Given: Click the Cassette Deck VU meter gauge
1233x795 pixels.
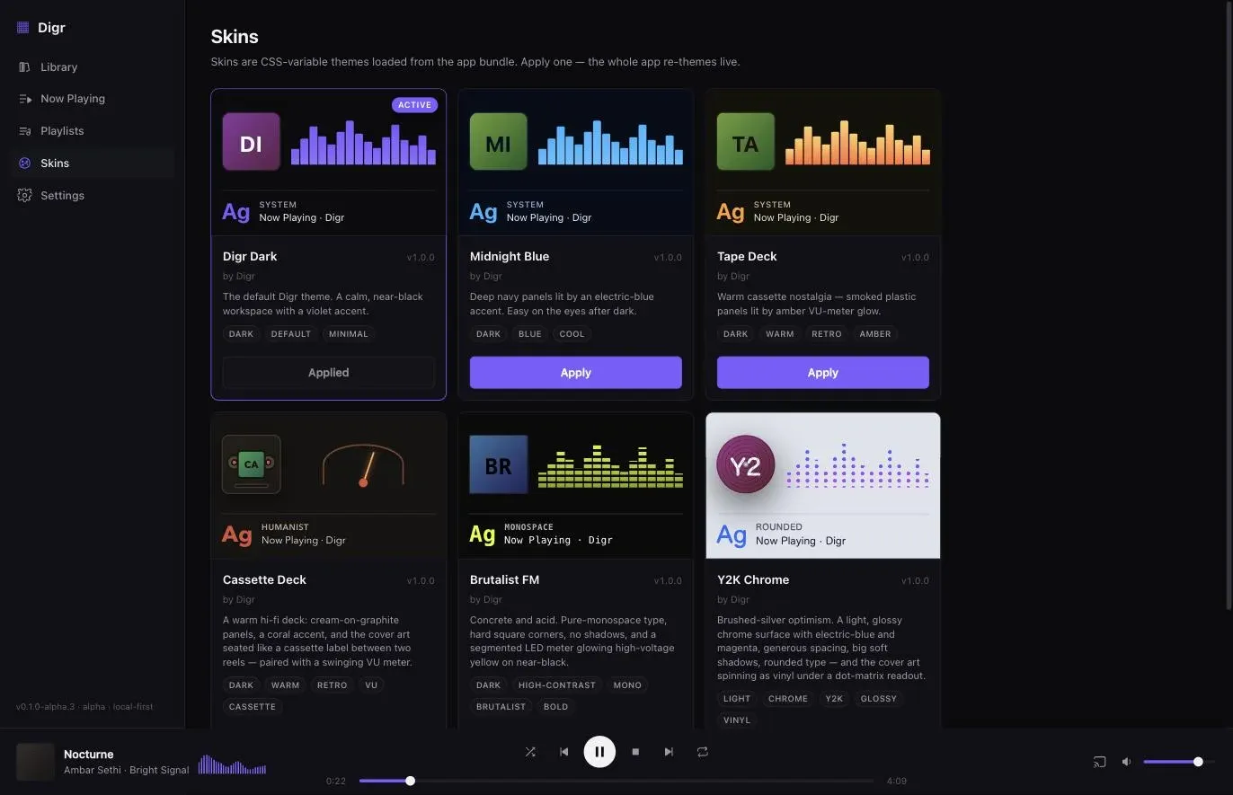Looking at the screenshot, I should pos(363,464).
